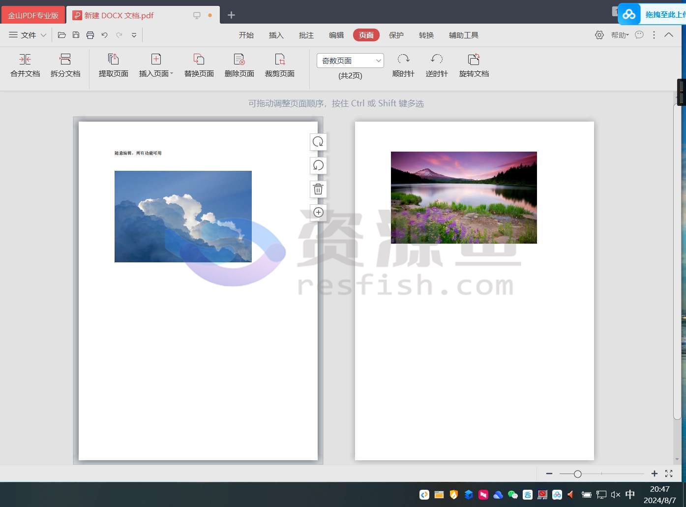Image resolution: width=686 pixels, height=507 pixels.
Task: Click the plus button to add new tab
Action: click(231, 15)
